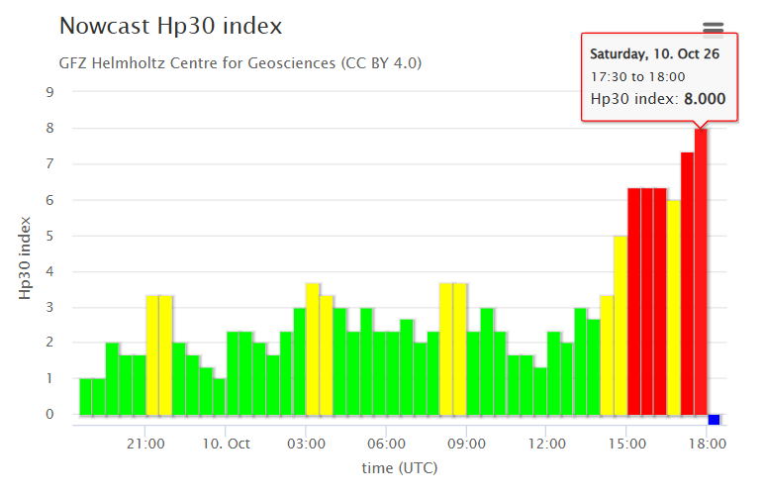Click tooltip date 'Saturday, 10. Oct 26'
Viewport: 764px width, 497px height.
(654, 54)
